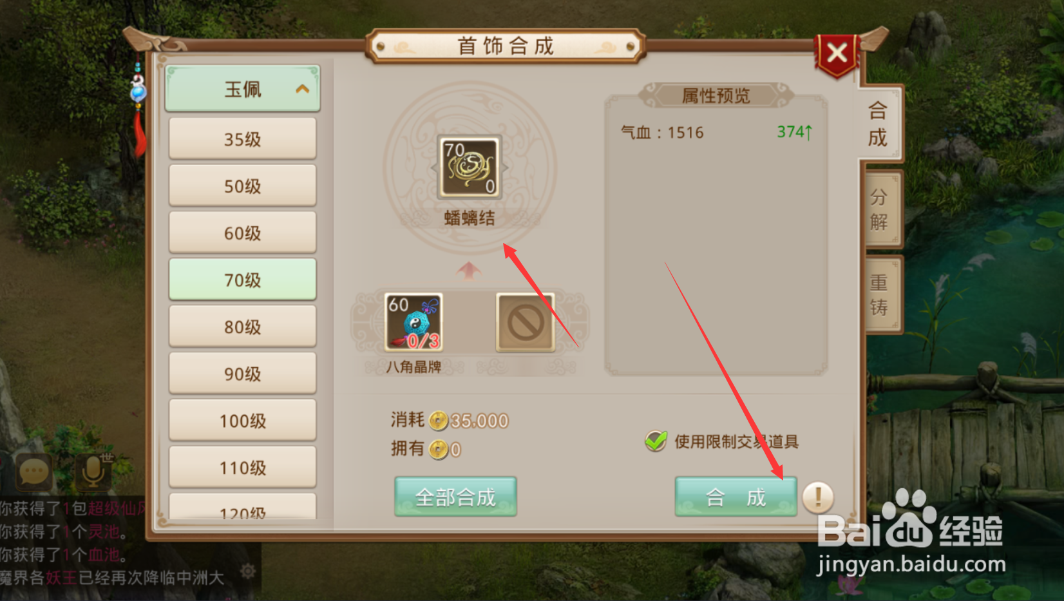
Task: Click the locked empty material slot
Action: coord(526,322)
